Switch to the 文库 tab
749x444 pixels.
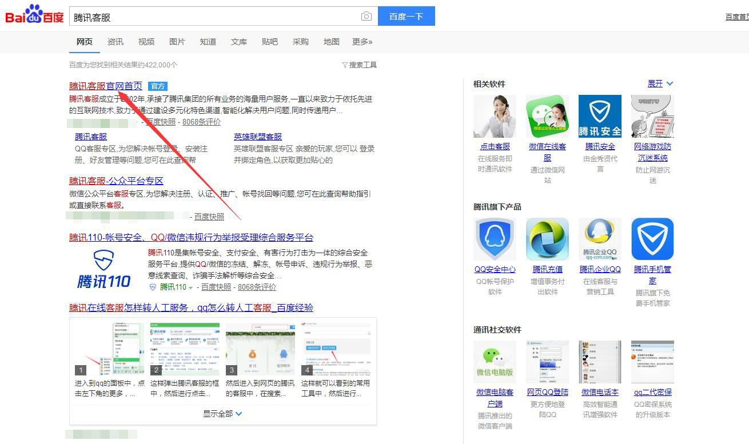(239, 42)
